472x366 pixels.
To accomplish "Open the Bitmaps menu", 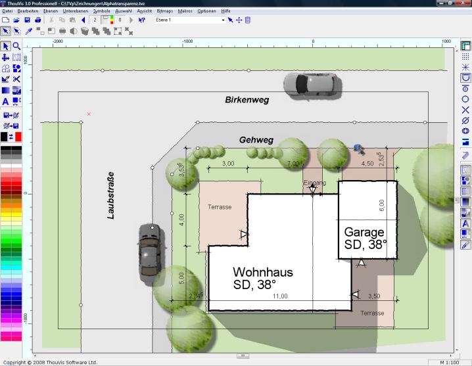I will point(164,11).
